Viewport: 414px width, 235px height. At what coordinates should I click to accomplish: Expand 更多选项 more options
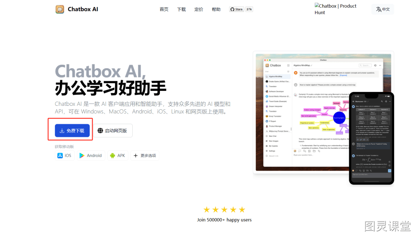[x=145, y=156]
